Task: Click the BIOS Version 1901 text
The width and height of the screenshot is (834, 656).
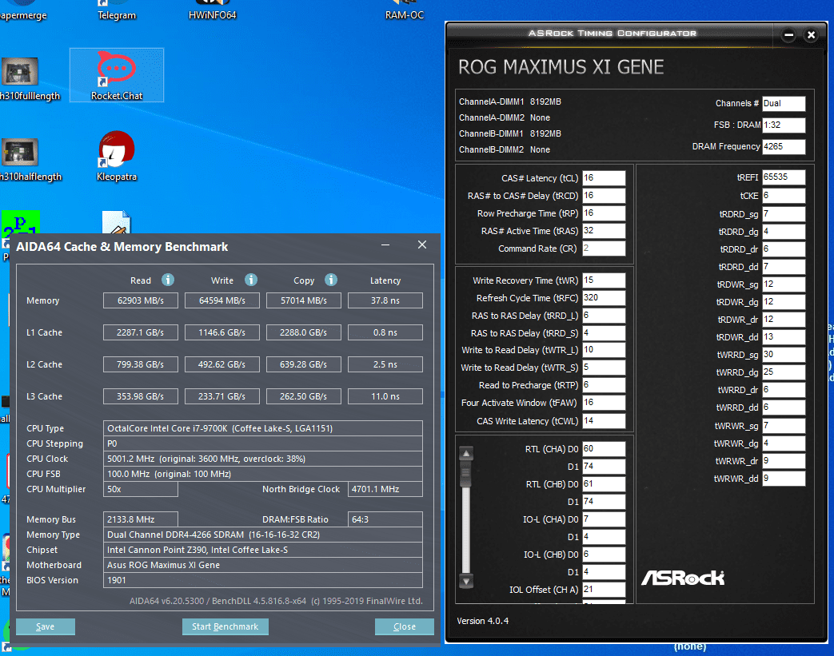Action: 263,580
